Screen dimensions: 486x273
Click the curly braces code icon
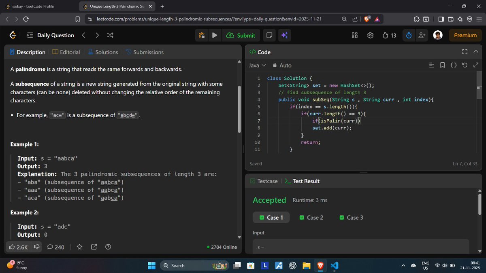pos(454,65)
